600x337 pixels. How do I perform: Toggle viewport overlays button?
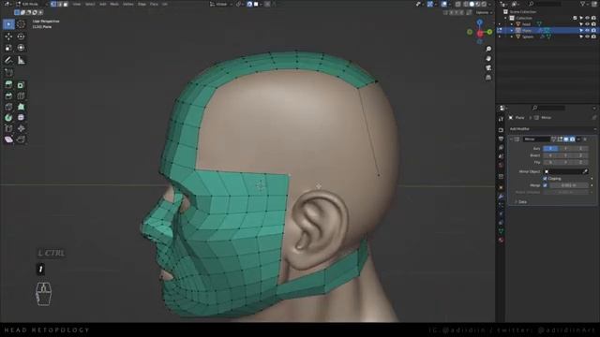point(443,4)
